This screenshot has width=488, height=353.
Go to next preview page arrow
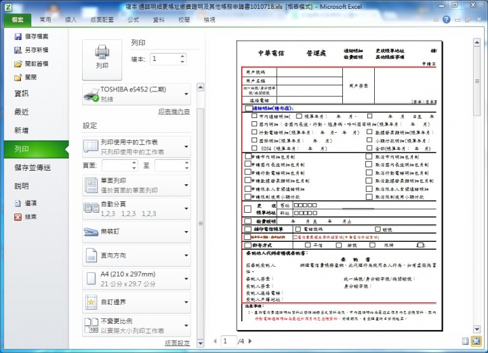(x=250, y=341)
